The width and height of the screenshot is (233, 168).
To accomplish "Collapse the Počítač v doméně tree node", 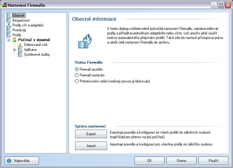I will coord(9,40).
